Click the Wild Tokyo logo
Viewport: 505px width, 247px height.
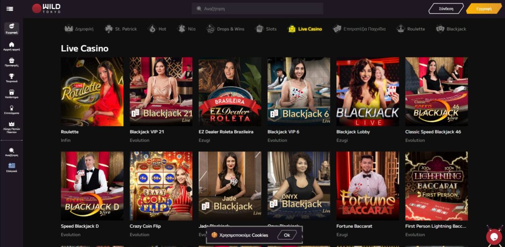click(46, 8)
